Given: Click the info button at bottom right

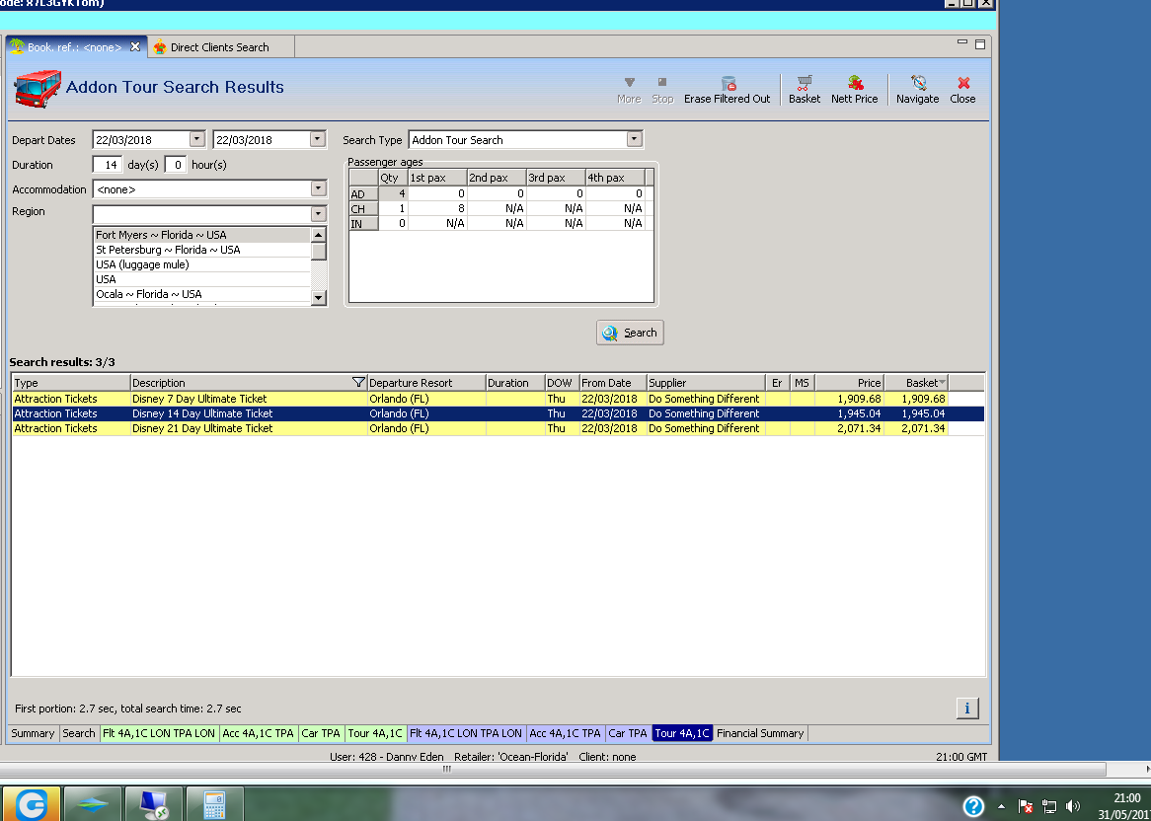Looking at the screenshot, I should click(x=967, y=708).
